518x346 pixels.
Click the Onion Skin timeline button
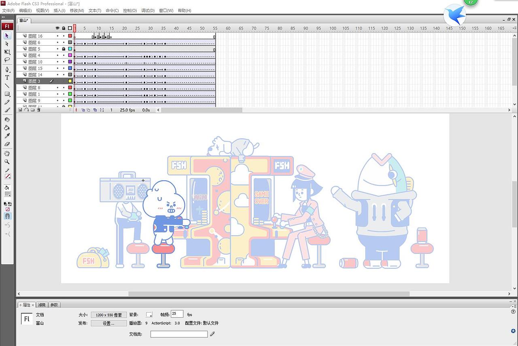point(83,110)
